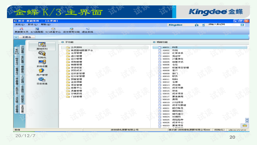Select 应付款管理 in the sub-function list
The width and height of the screenshot is (257, 145).
78,76
